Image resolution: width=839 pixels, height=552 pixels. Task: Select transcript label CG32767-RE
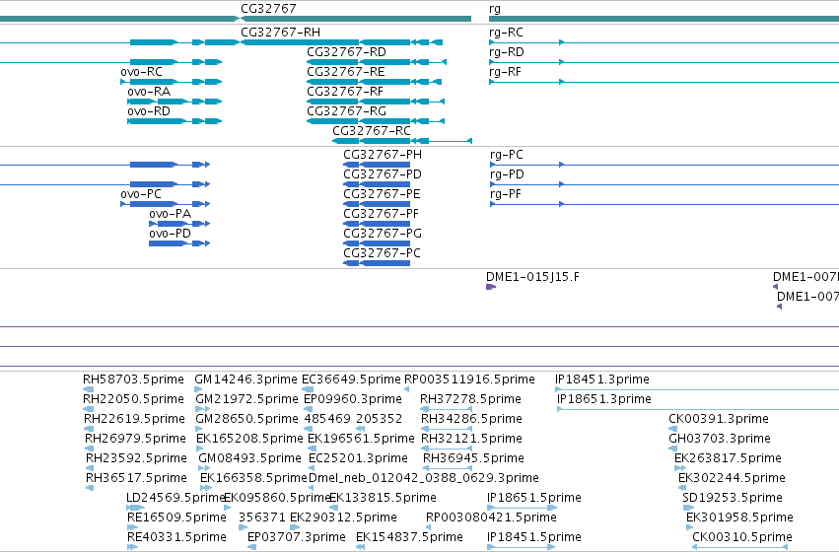pyautogui.click(x=346, y=72)
